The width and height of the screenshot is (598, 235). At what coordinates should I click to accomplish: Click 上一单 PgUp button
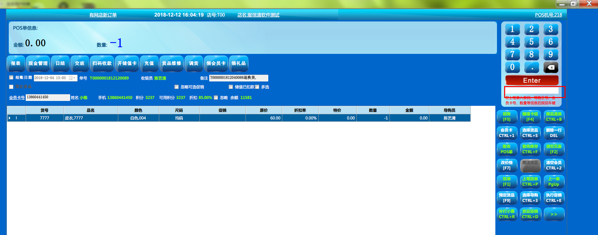click(x=554, y=182)
